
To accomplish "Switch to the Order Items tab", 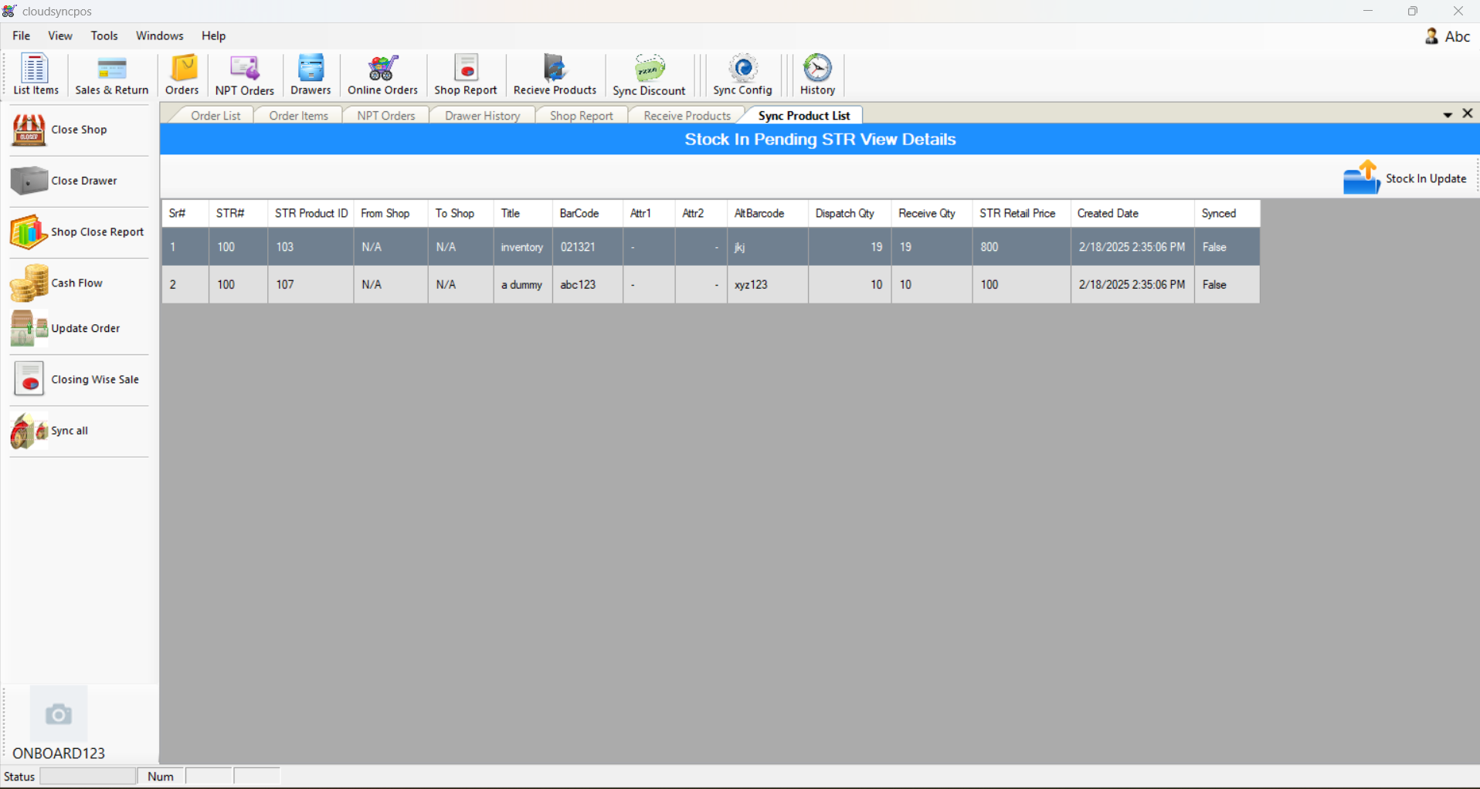I will [299, 116].
